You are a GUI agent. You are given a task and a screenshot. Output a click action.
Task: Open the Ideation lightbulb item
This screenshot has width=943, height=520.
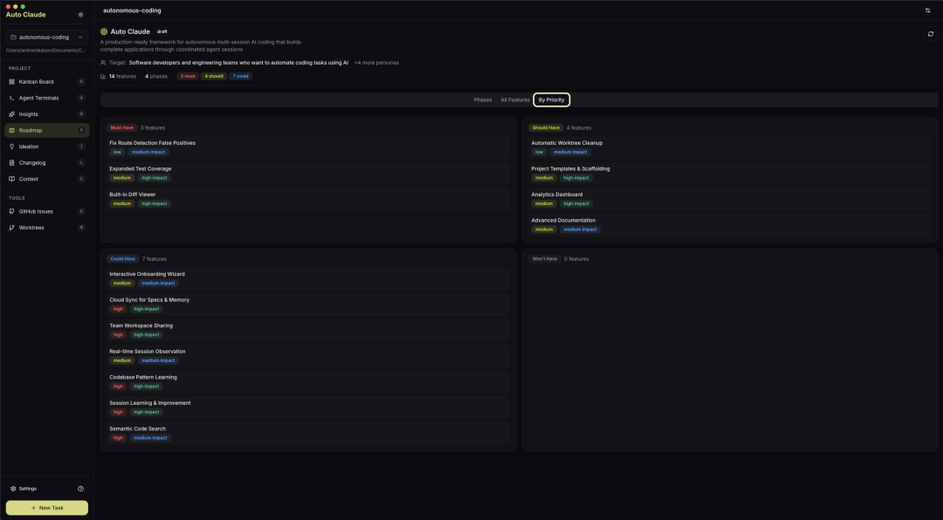click(47, 147)
